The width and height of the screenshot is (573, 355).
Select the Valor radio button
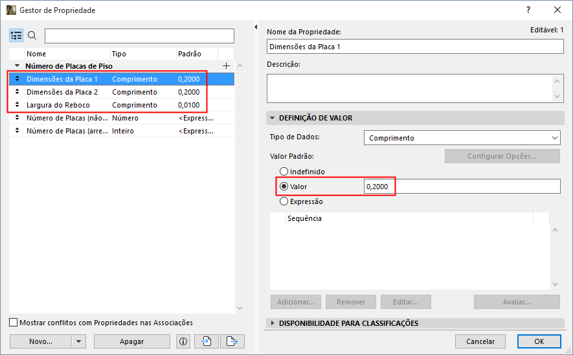(284, 186)
